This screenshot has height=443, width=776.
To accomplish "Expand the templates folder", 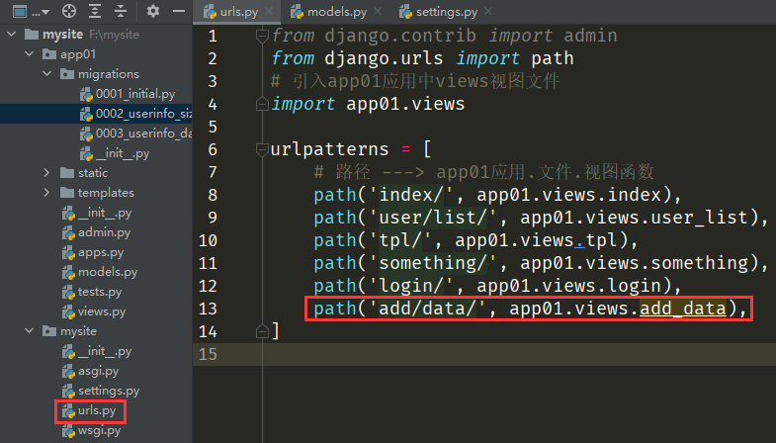I will pyautogui.click(x=47, y=193).
